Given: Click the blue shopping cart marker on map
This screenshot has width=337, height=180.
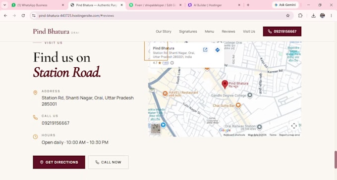Looking at the screenshot, I should (x=163, y=125).
